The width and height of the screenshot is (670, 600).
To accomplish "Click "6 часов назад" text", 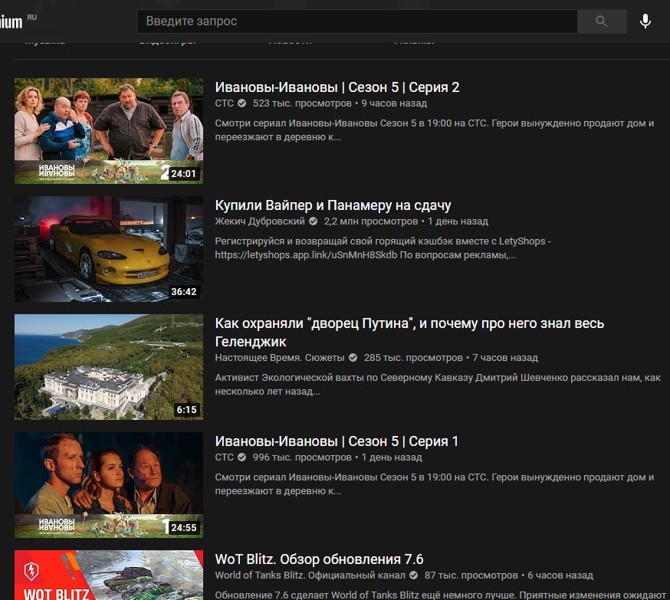I will pos(560,575).
